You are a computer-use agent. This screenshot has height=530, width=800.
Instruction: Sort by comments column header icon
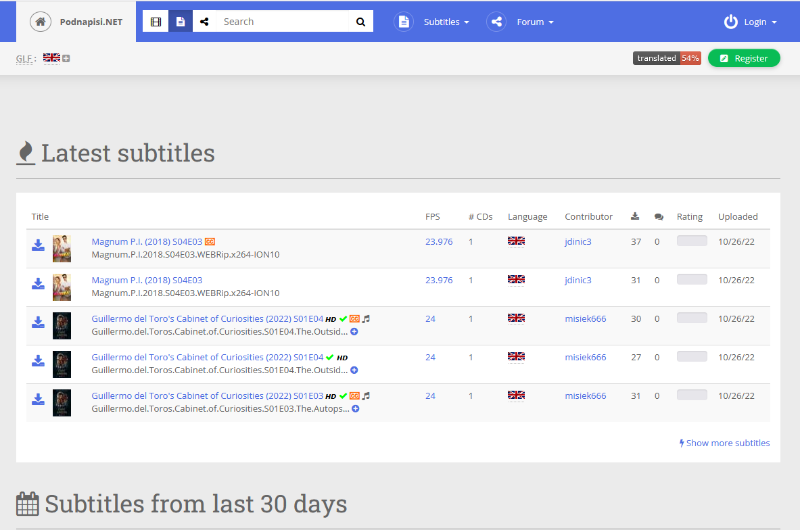pos(659,217)
